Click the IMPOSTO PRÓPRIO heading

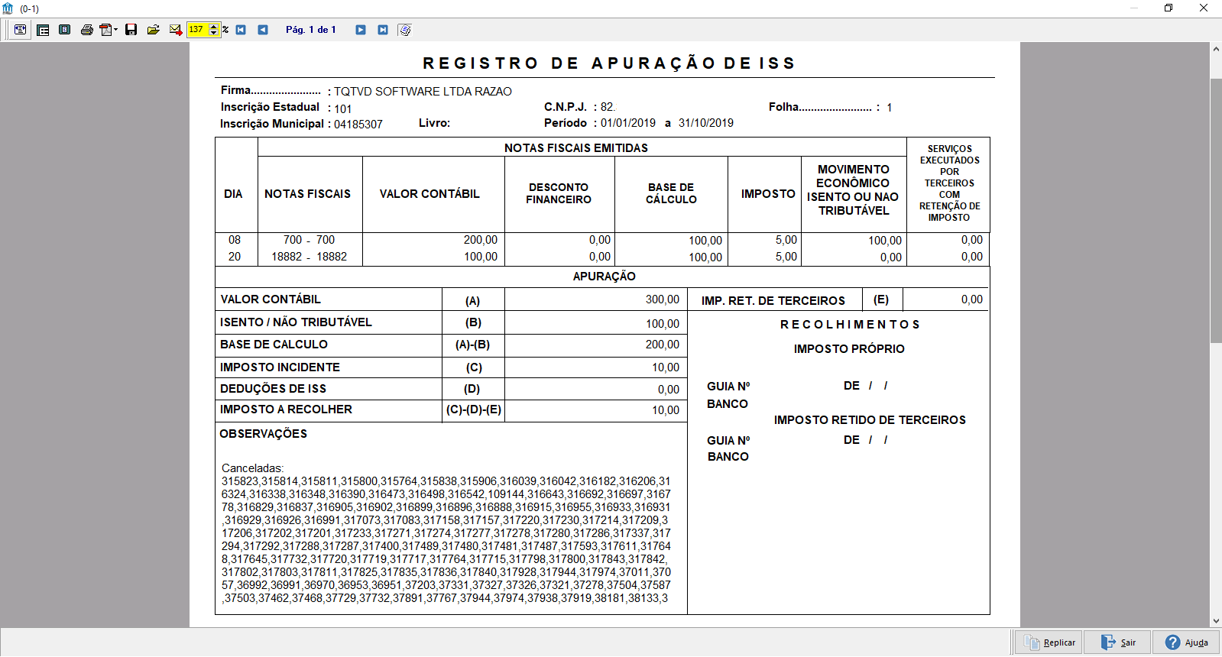point(849,349)
